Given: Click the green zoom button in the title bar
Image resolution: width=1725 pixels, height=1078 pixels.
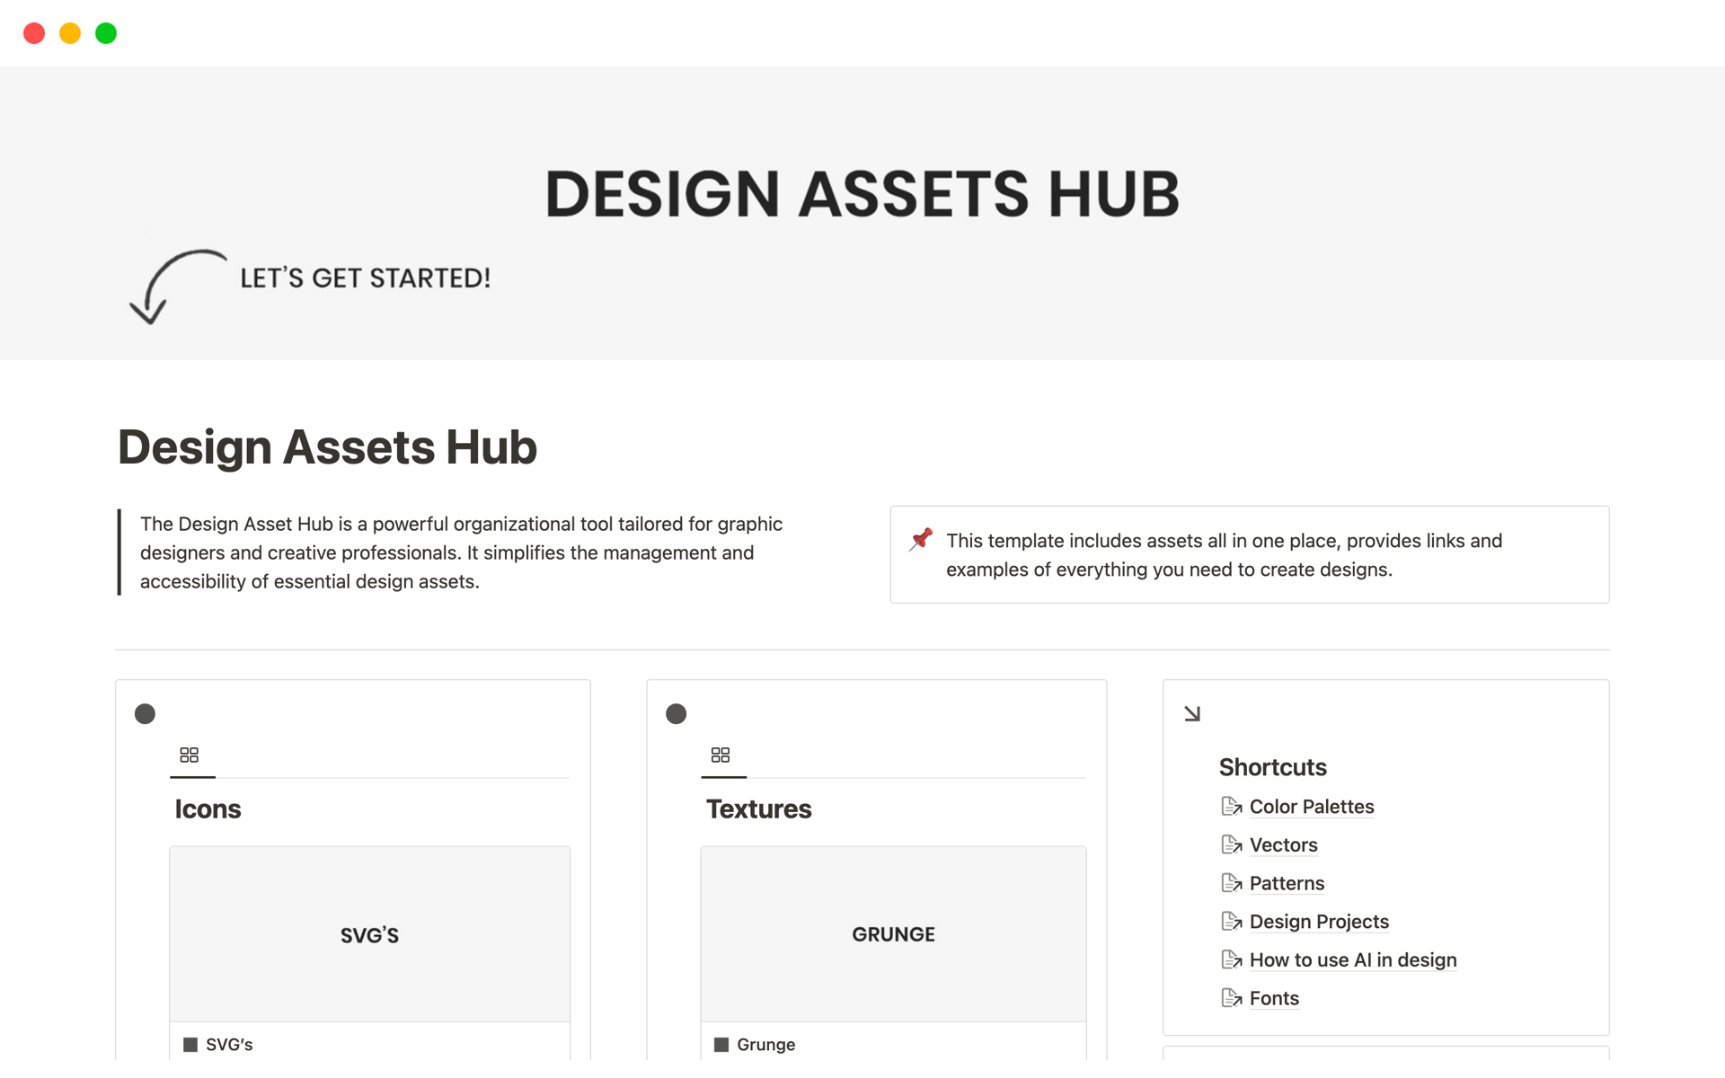Looking at the screenshot, I should (x=106, y=32).
